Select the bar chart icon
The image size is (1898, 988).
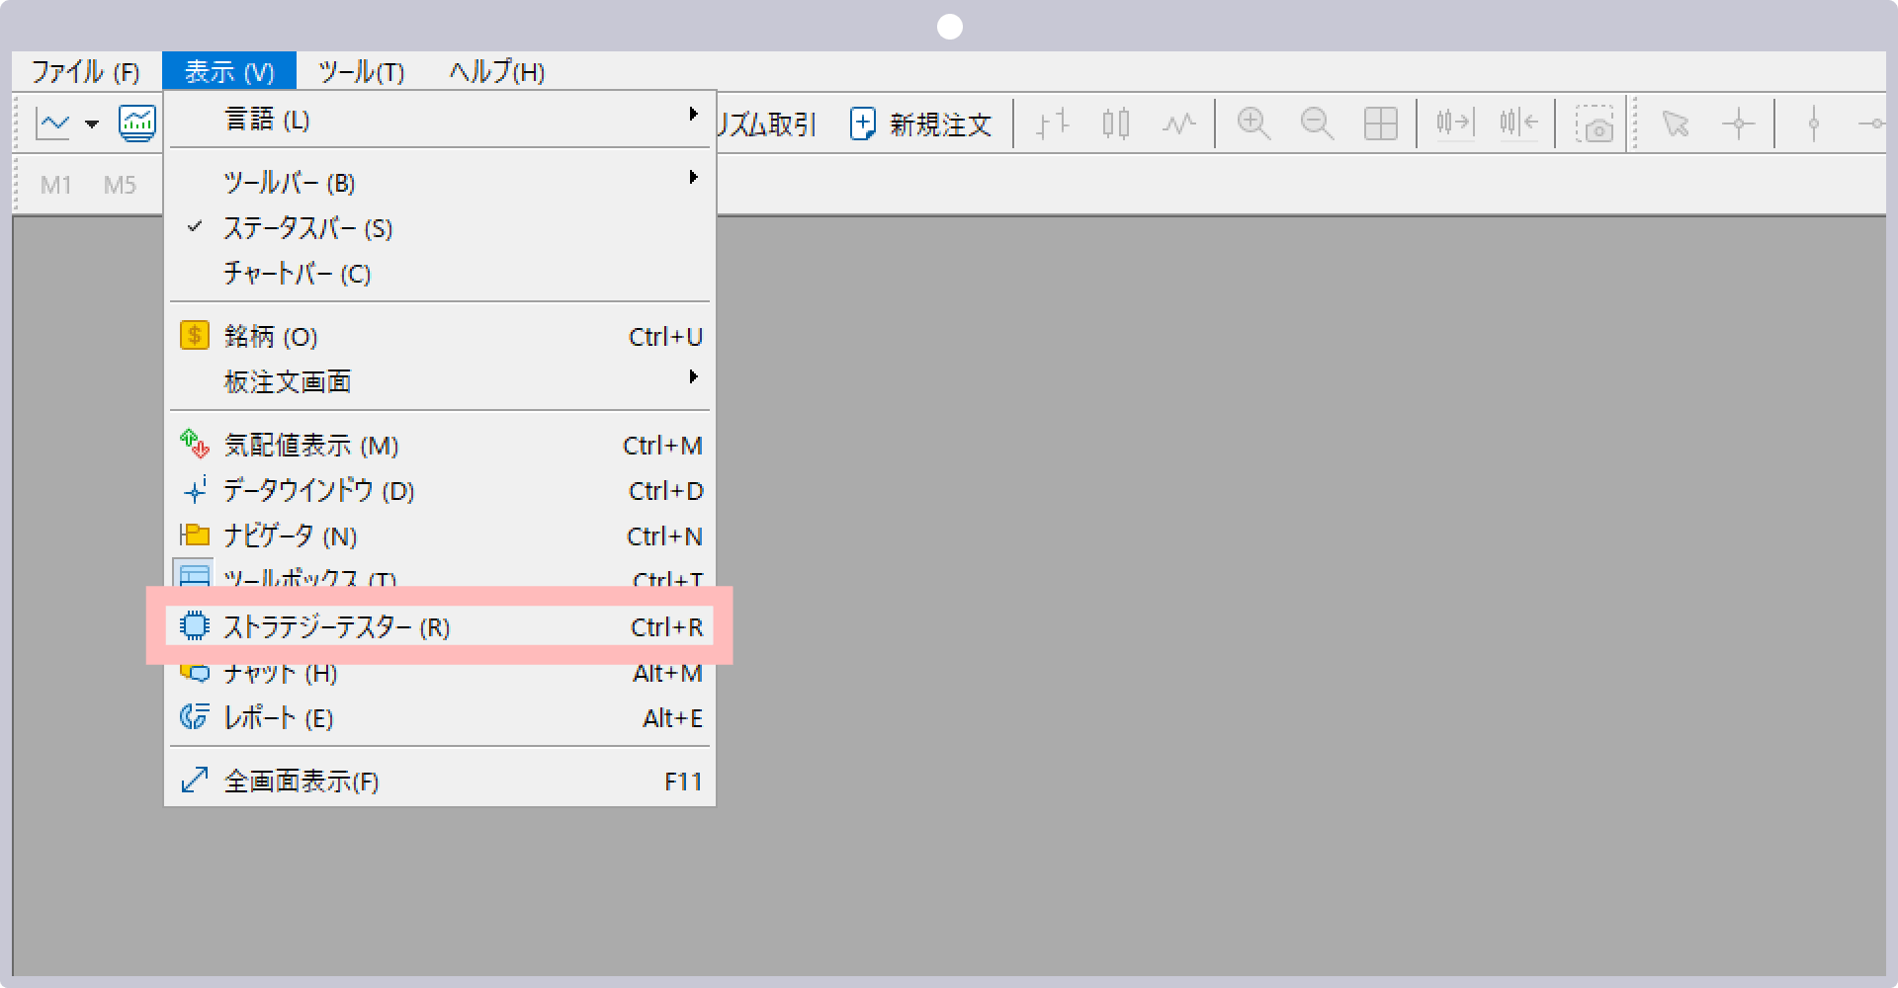pos(1053,124)
